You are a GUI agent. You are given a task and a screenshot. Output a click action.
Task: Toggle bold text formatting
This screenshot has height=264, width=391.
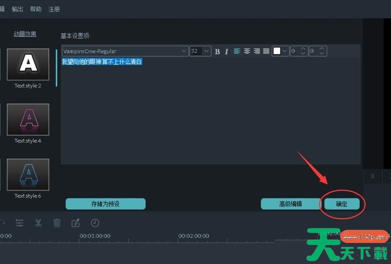click(x=217, y=51)
